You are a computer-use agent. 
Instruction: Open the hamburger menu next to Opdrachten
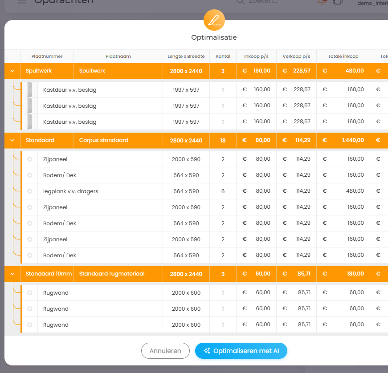point(22,1)
